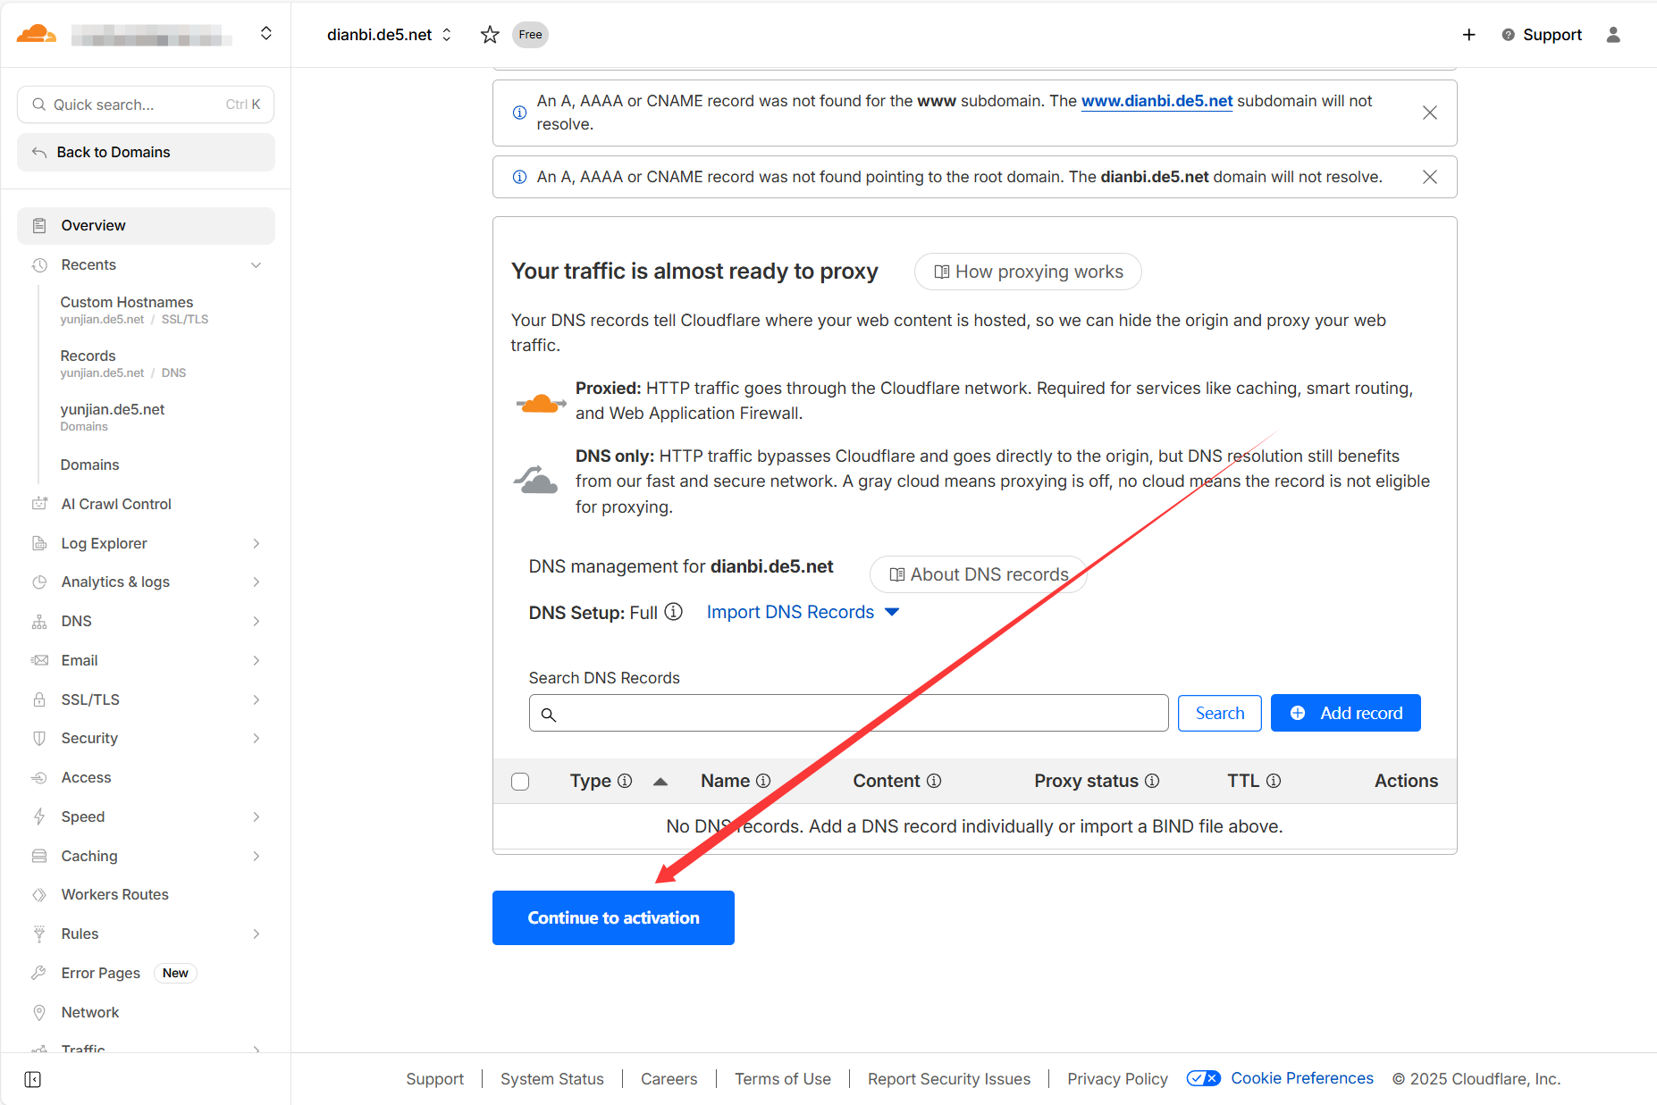Click the Add record button

(x=1345, y=713)
